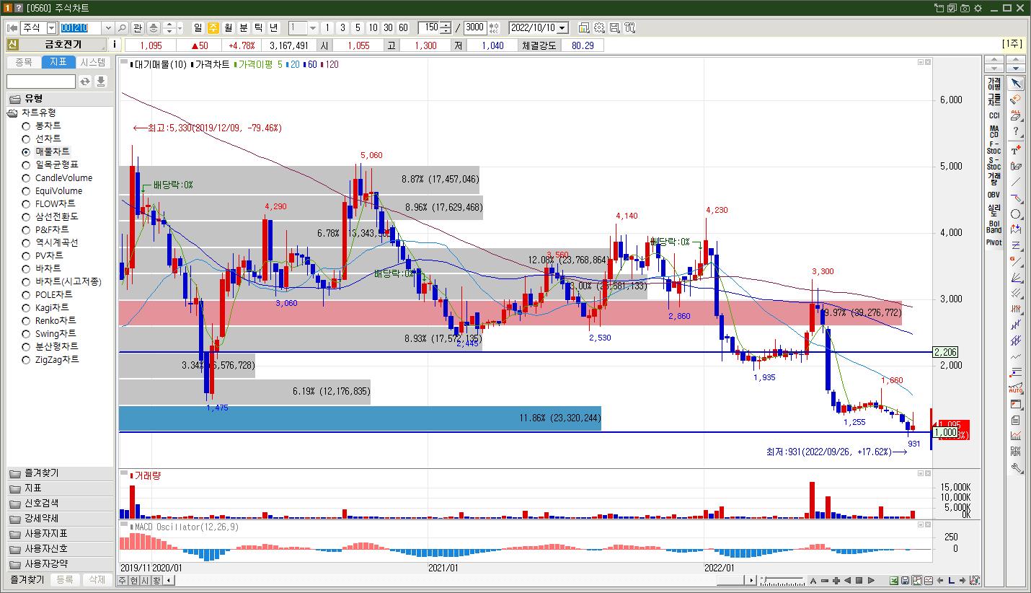This screenshot has width=1031, height=593.
Task: Click the chart layout icon next to date
Action: (x=583, y=28)
